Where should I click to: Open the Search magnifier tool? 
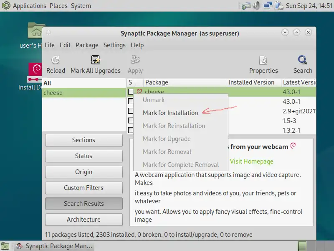[302, 60]
